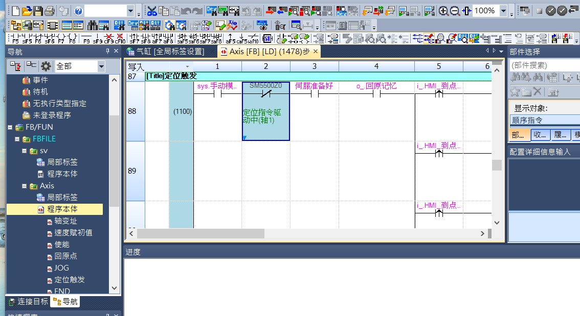580x316 pixels.
Task: Click the Print icon in toolbar
Action: pyautogui.click(x=50, y=11)
